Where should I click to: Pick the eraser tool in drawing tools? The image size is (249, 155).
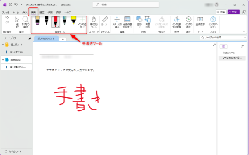[x=38, y=21]
